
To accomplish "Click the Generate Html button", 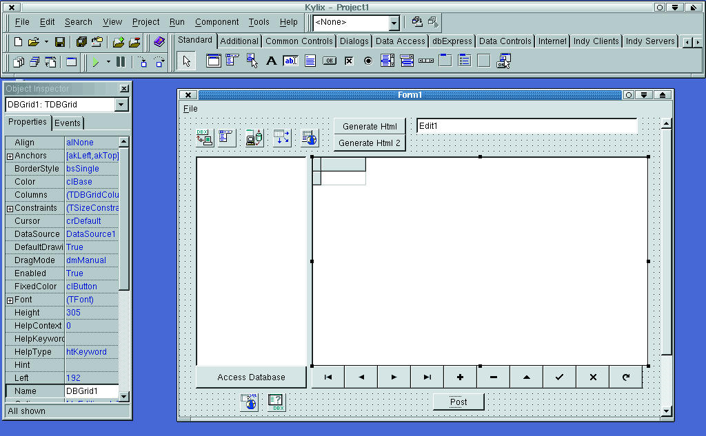I will [x=370, y=126].
